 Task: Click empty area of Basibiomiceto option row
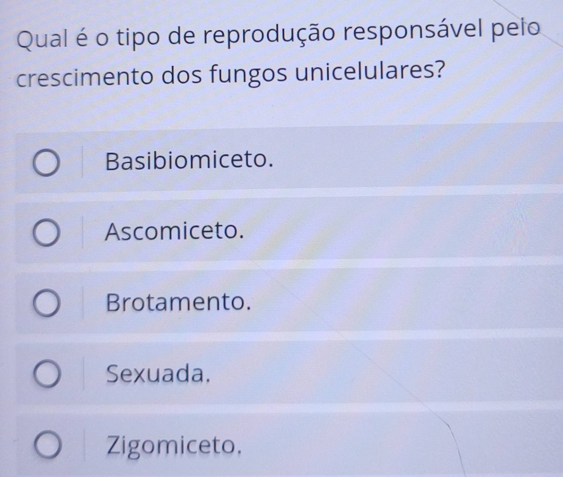404,158
